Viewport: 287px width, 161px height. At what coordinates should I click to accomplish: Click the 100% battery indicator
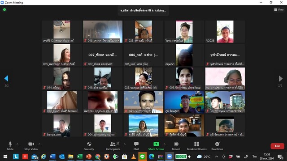[181, 157]
